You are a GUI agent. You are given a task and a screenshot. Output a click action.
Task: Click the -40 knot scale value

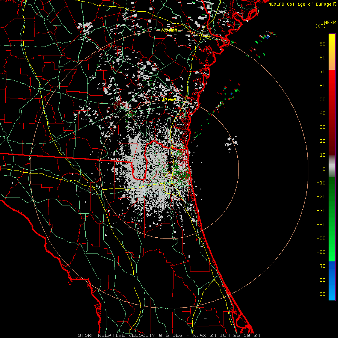pos(321,225)
